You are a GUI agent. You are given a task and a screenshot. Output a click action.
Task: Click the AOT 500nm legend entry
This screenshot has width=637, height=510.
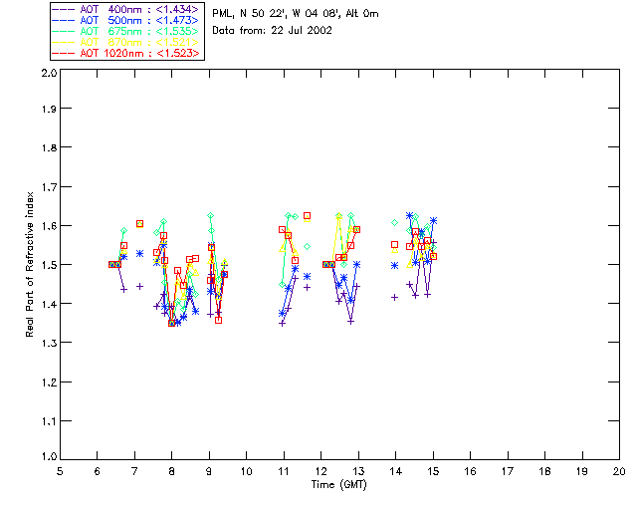pos(125,20)
